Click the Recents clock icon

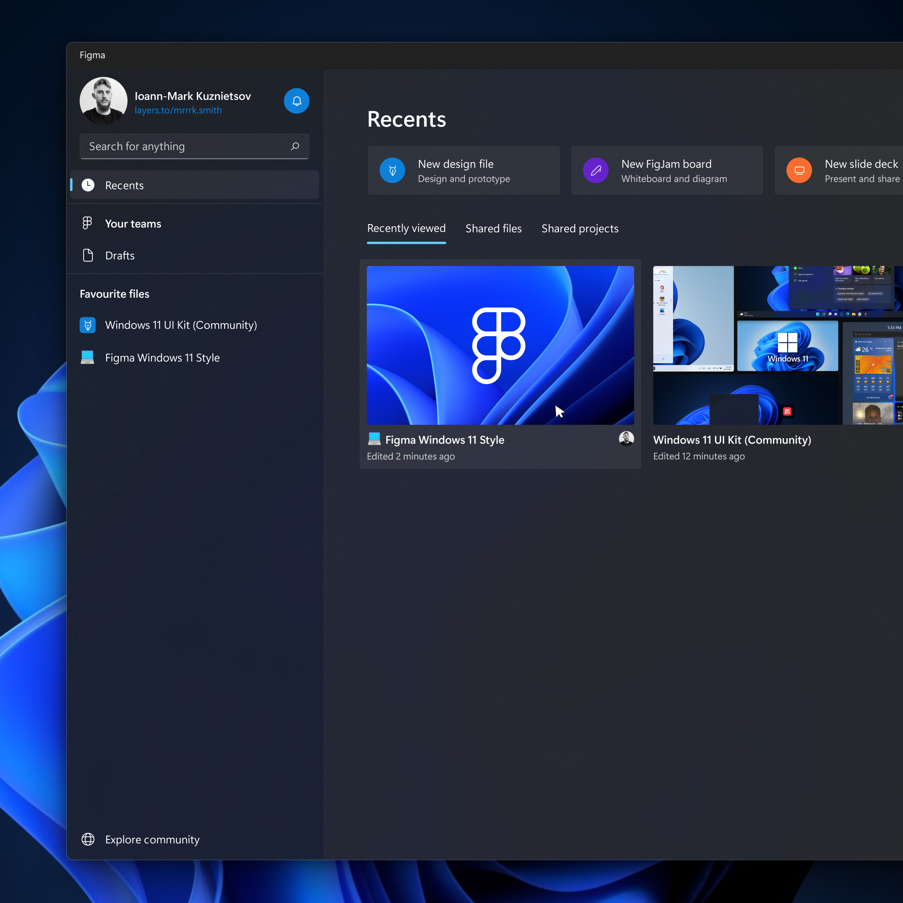[x=88, y=185]
